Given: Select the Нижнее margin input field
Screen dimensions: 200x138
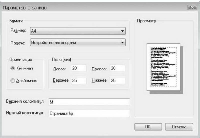Looking at the screenshot, I should point(117,80).
